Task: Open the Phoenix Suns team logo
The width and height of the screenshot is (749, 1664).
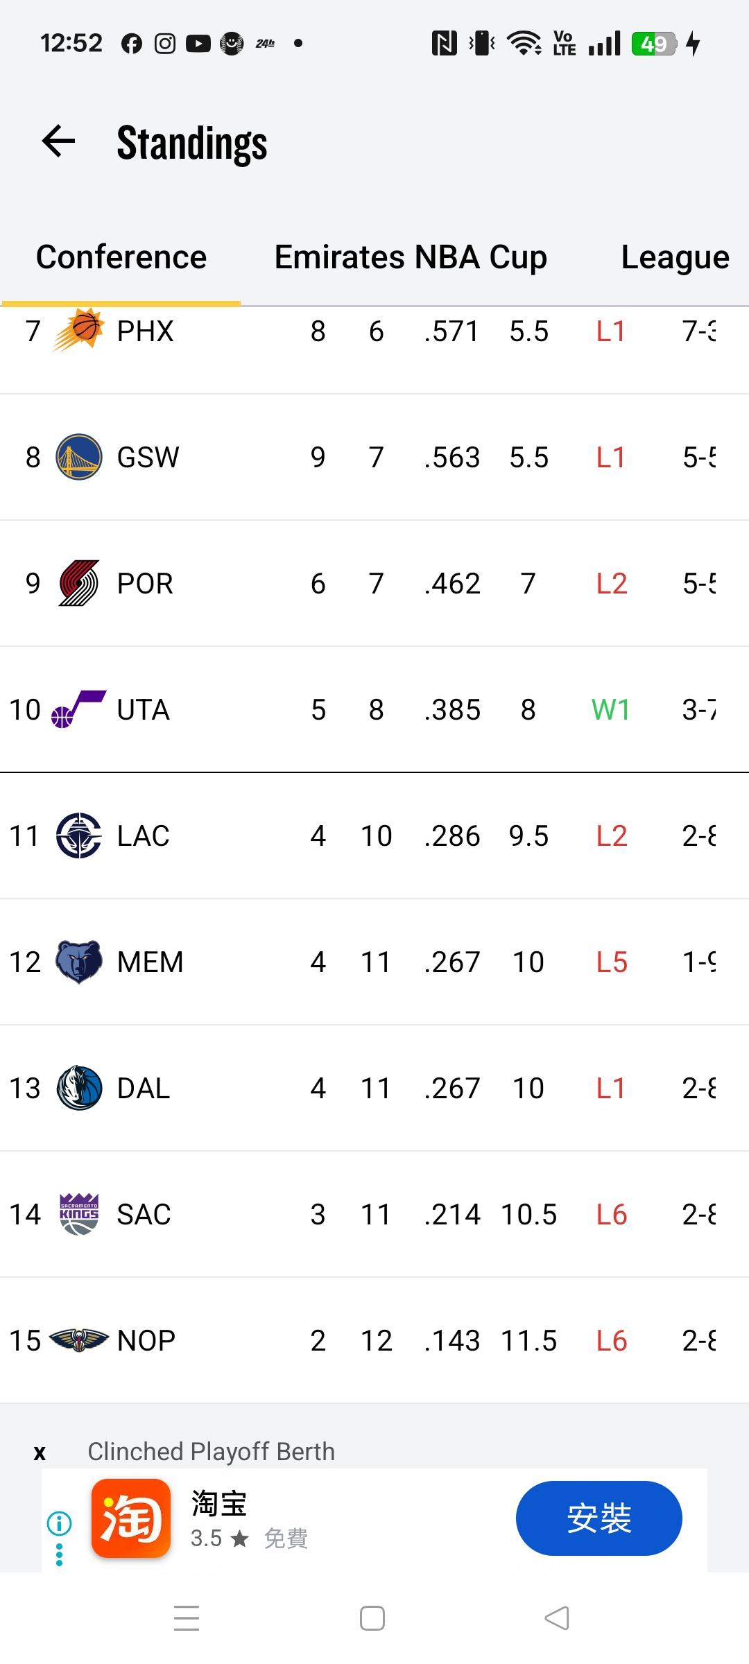Action: click(x=78, y=330)
